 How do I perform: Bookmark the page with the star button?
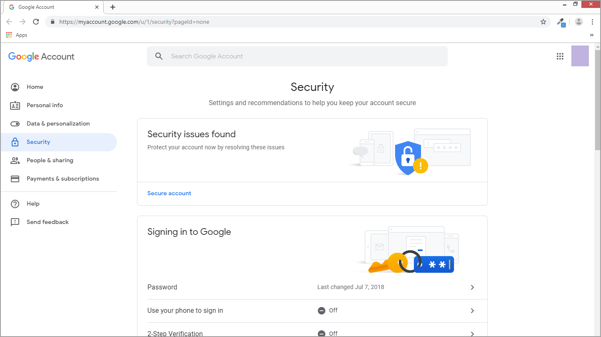click(543, 22)
